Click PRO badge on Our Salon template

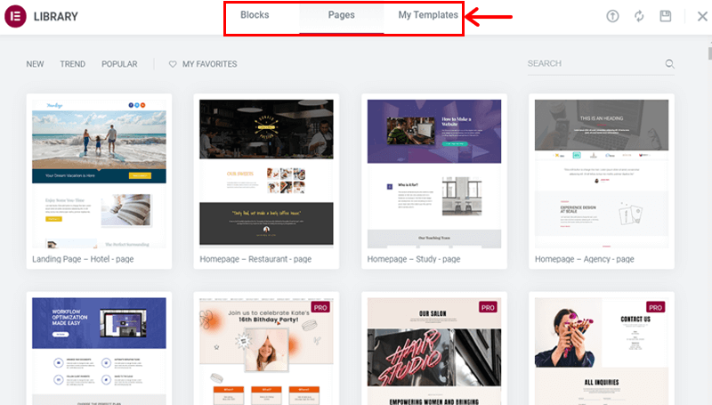pyautogui.click(x=488, y=307)
